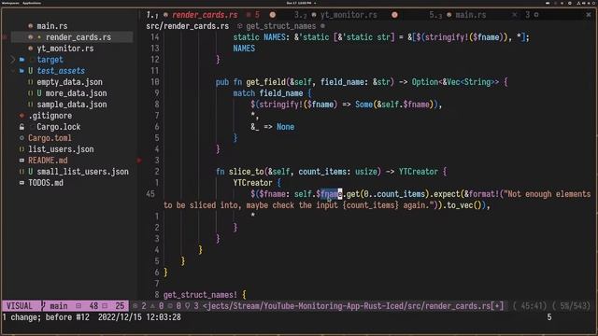Click the VISUAL mode indicator
Screen dimensions: 598x336
(x=20, y=306)
